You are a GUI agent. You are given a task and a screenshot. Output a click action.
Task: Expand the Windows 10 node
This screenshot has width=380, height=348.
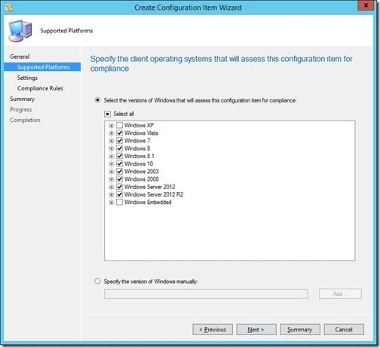pyautogui.click(x=112, y=164)
